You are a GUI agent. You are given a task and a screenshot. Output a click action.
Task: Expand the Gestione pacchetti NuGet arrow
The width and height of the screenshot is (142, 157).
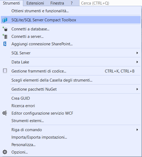(x=137, y=89)
